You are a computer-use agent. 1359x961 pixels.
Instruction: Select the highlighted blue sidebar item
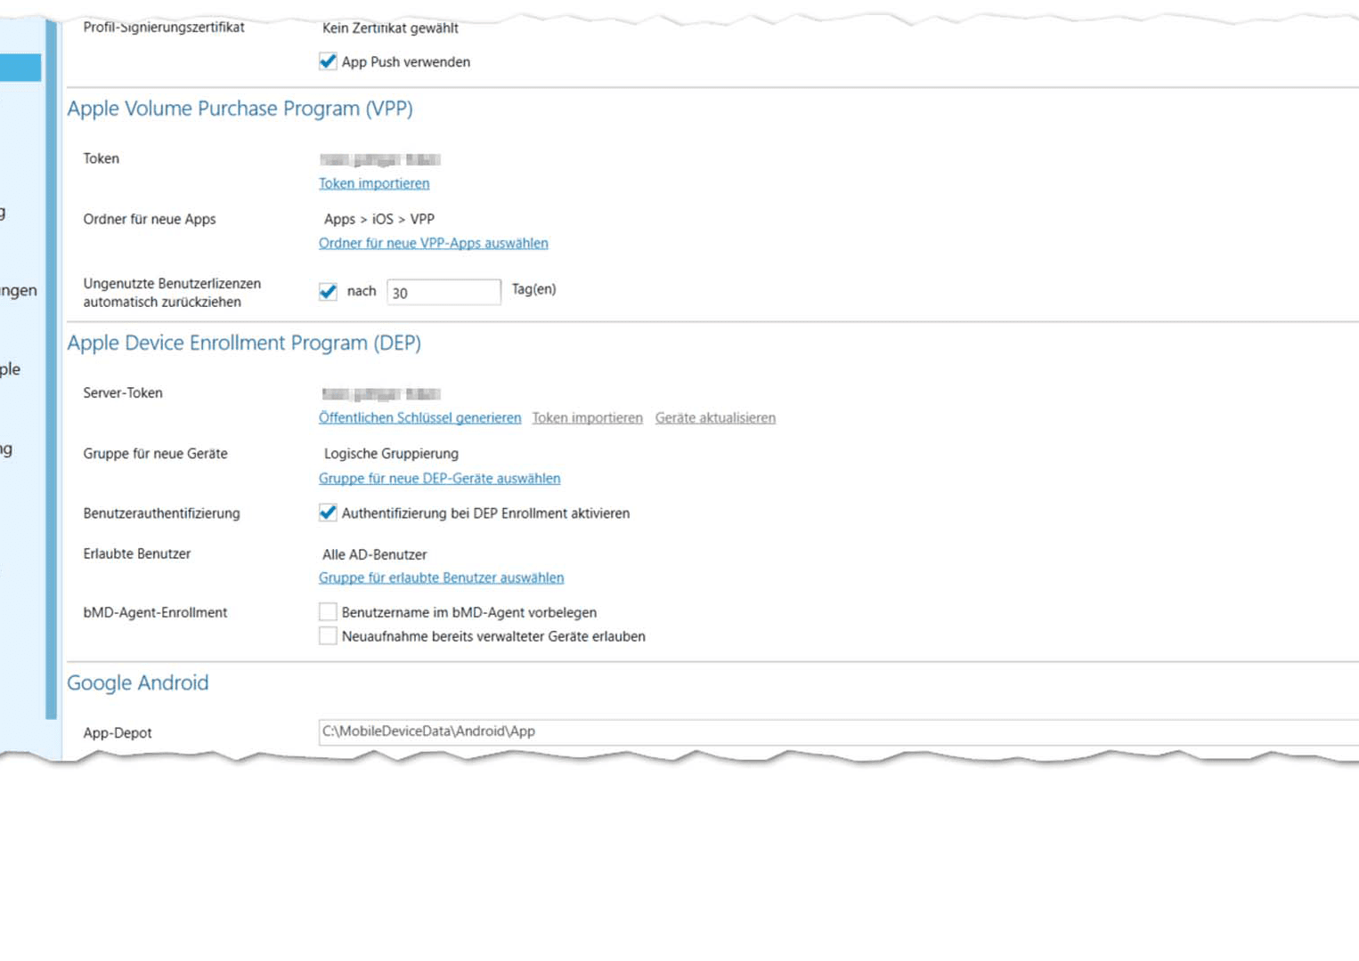[x=20, y=68]
